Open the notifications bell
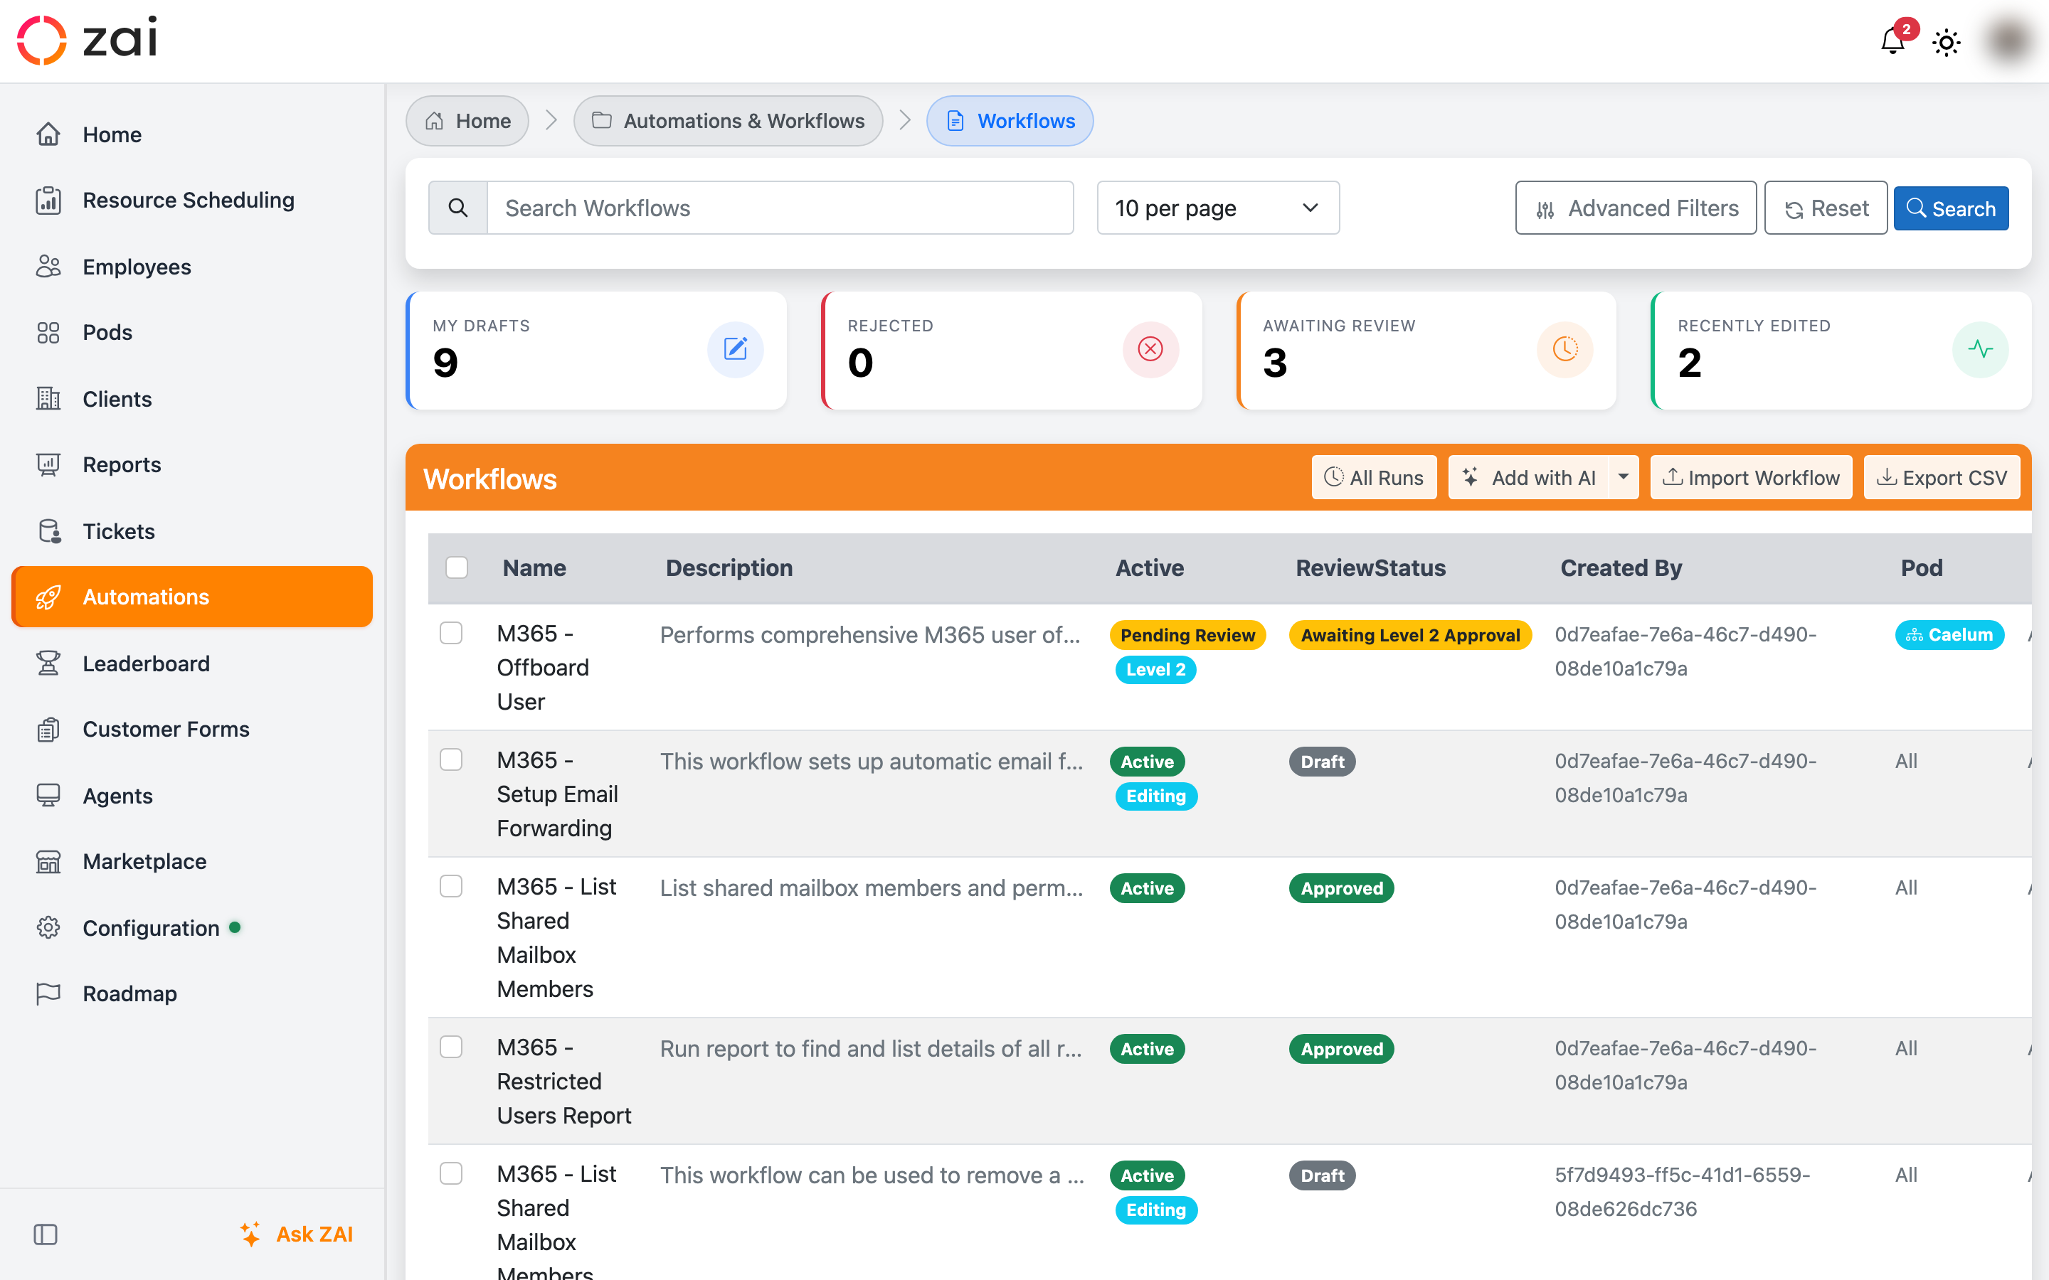Viewport: 2049px width, 1280px height. tap(1892, 41)
